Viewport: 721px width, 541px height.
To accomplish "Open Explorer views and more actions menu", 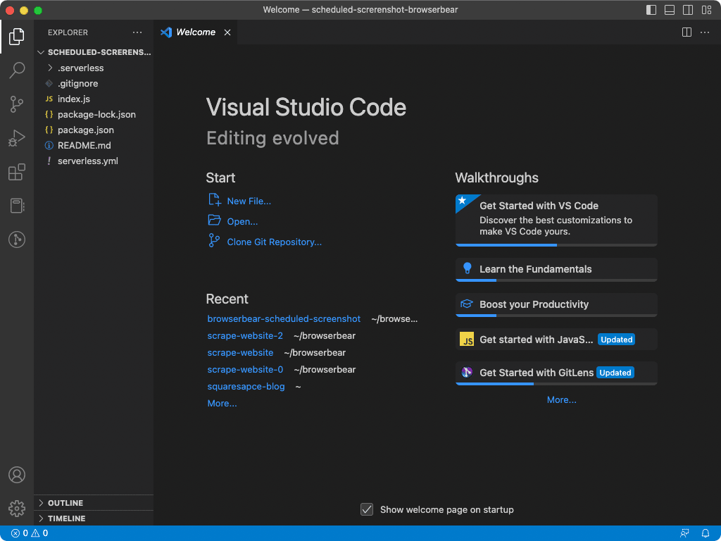I will tap(137, 32).
